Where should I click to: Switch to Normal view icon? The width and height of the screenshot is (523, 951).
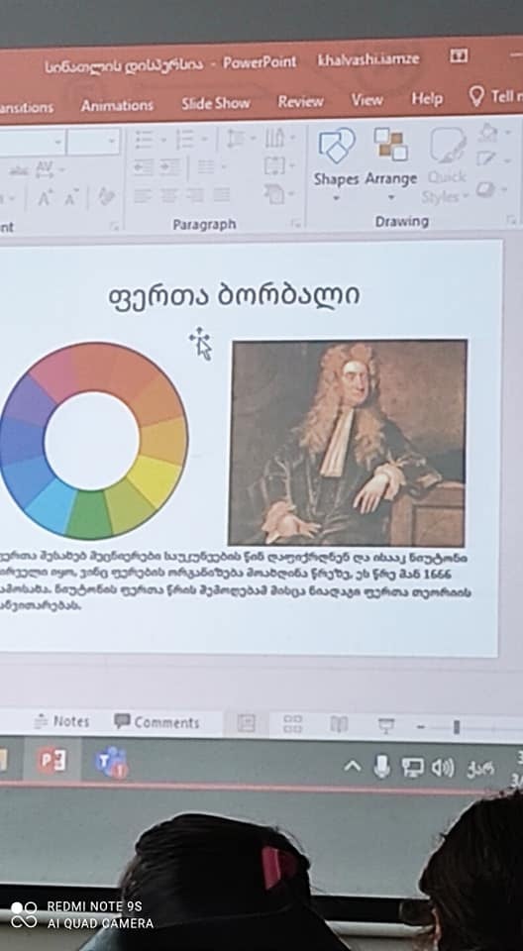(x=246, y=723)
